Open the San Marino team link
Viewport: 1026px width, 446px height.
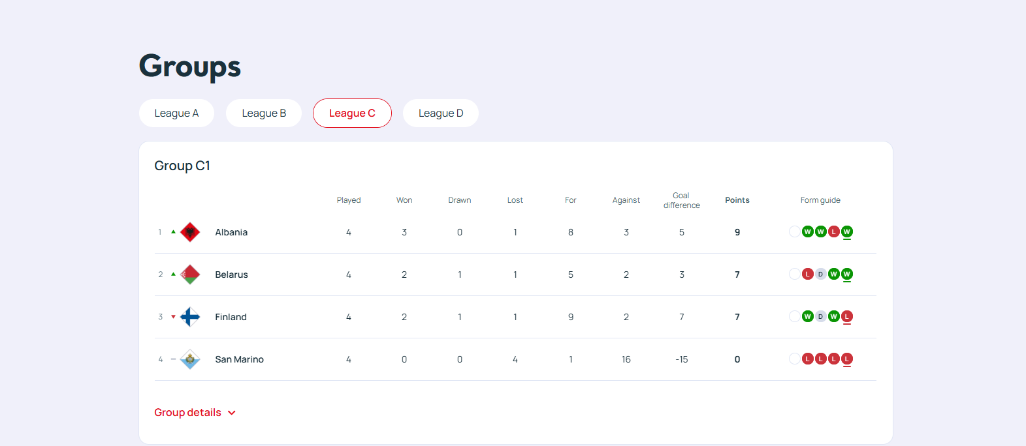[239, 359]
